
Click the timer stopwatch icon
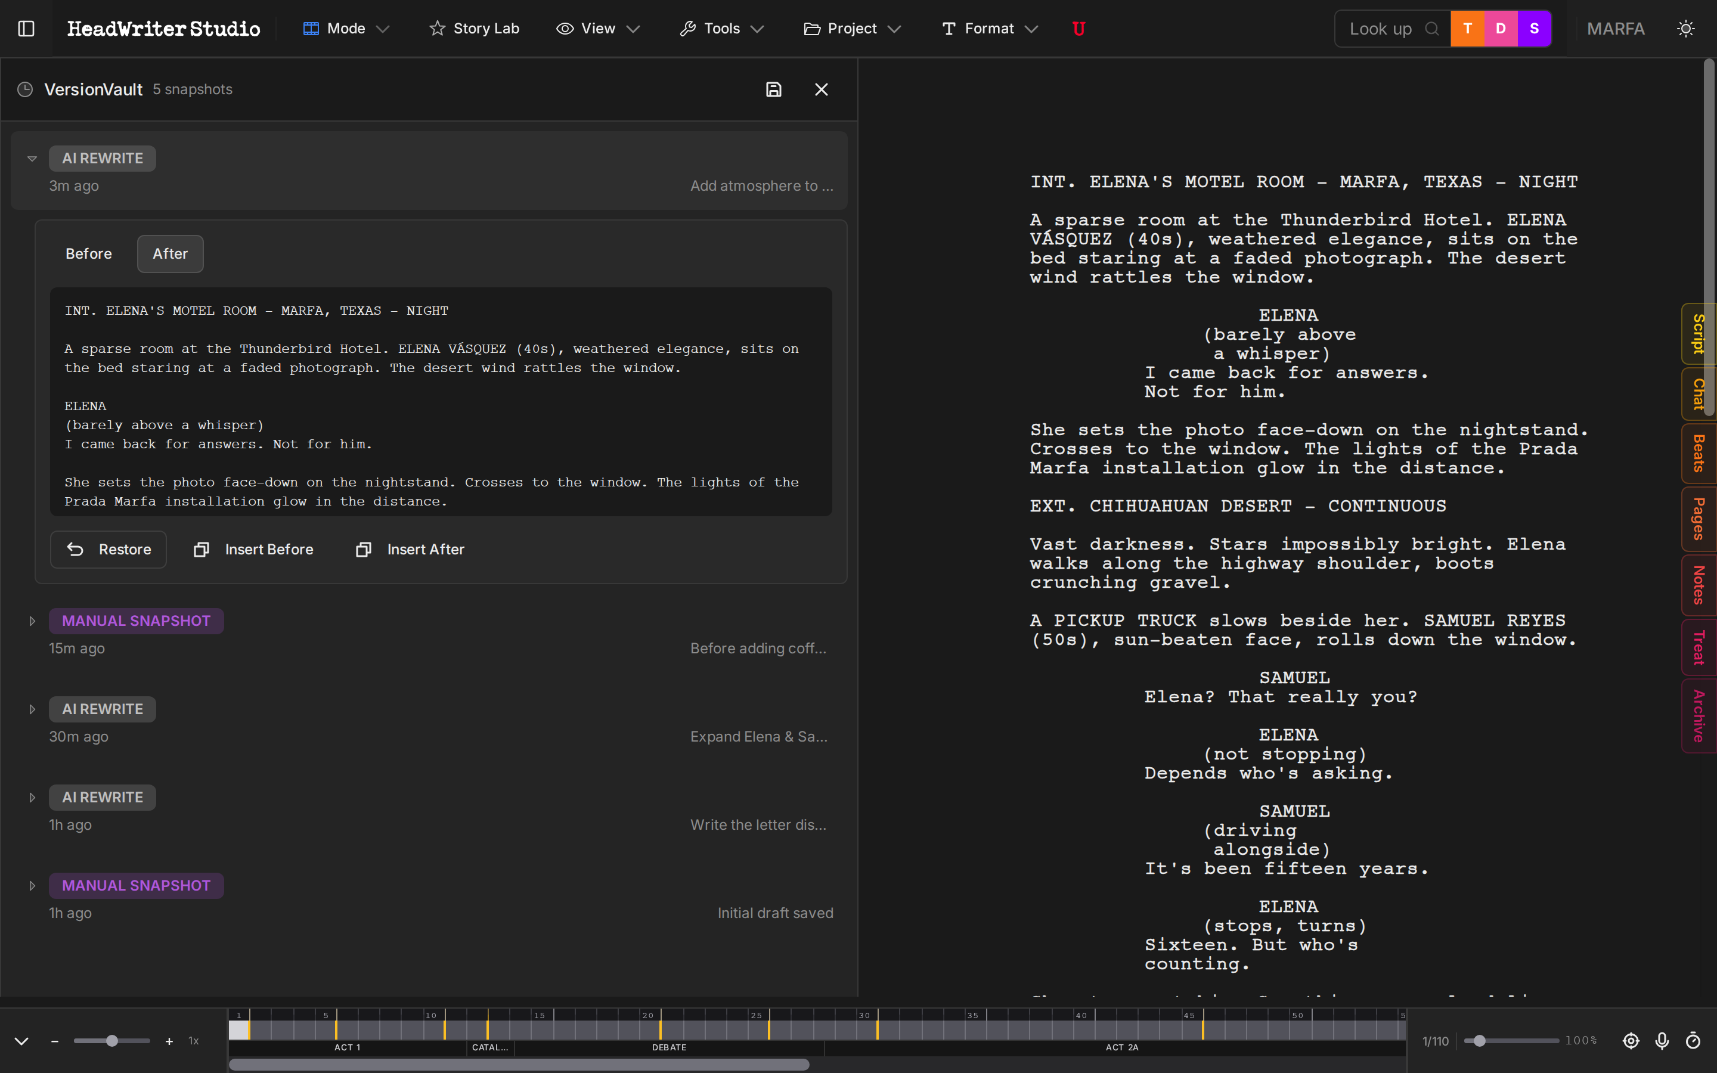pyautogui.click(x=1693, y=1040)
